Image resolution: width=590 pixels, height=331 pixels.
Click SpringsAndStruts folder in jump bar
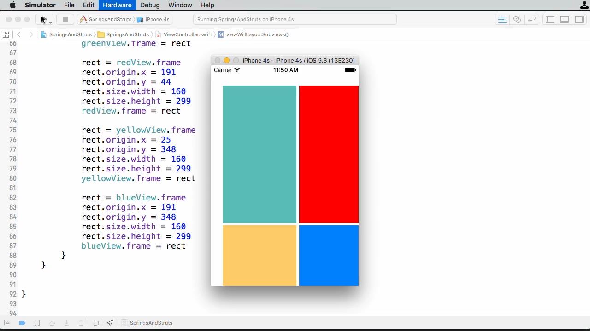[123, 34]
